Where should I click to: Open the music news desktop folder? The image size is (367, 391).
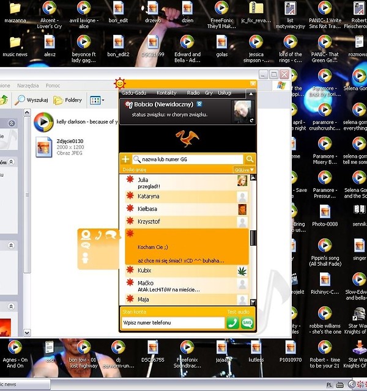(x=15, y=46)
